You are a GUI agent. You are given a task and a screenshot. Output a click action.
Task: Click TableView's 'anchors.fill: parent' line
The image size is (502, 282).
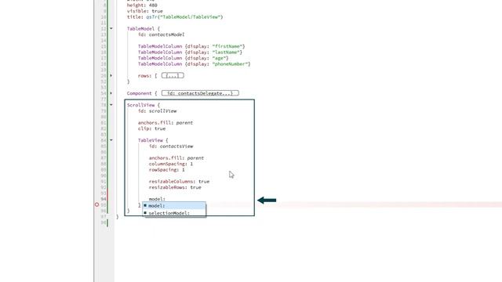point(176,158)
